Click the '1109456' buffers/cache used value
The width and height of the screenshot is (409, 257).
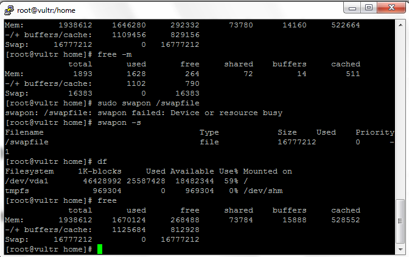pyautogui.click(x=129, y=35)
